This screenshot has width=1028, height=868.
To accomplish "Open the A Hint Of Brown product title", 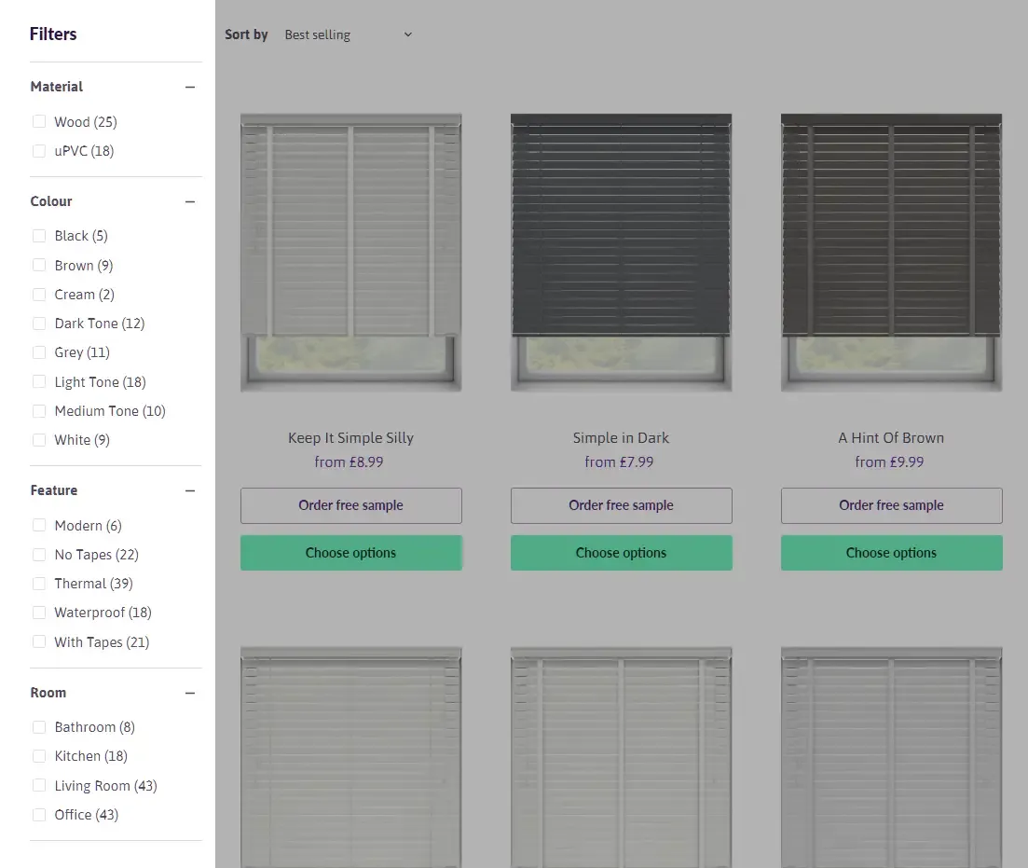I will coord(891,437).
